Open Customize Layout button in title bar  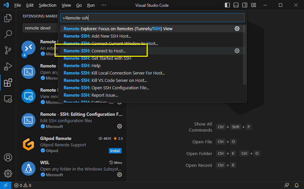coord(253,5)
